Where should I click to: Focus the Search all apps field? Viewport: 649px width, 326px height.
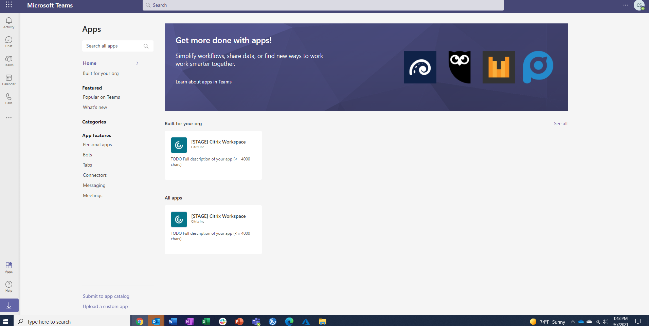pyautogui.click(x=118, y=46)
